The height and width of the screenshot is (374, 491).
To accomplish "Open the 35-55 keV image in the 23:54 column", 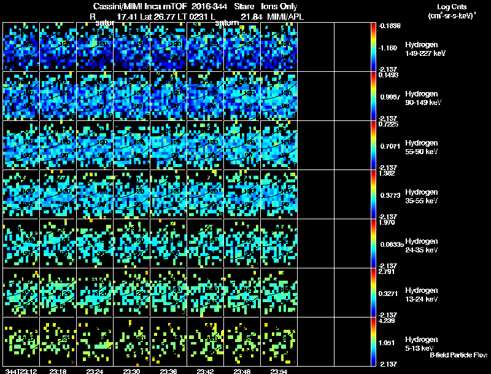I will pyautogui.click(x=279, y=194).
